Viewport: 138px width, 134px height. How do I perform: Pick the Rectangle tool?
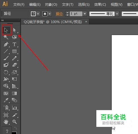pos(14,51)
